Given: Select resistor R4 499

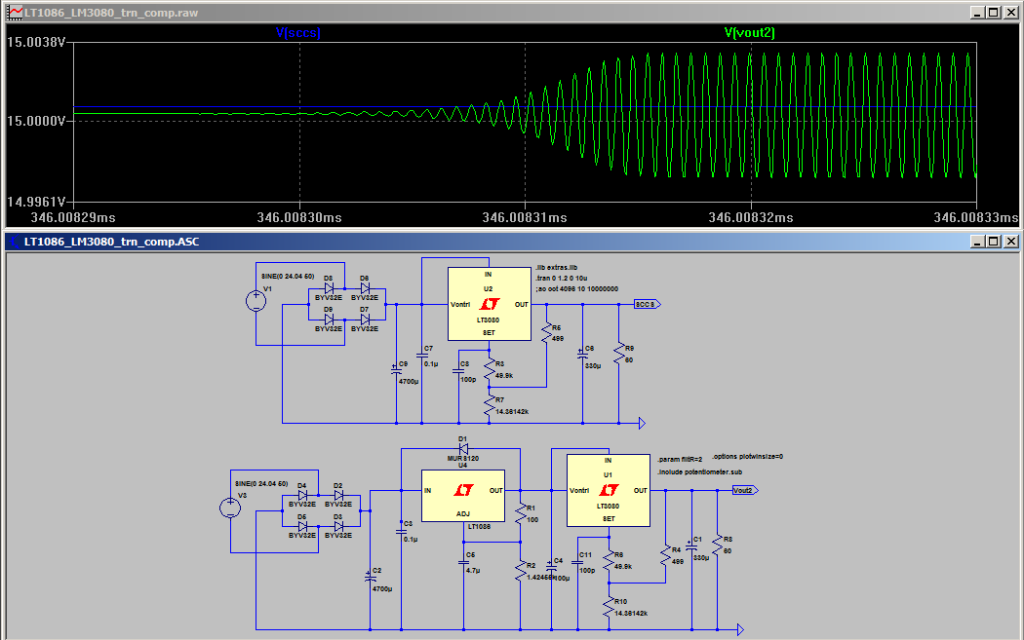Looking at the screenshot, I should tap(665, 556).
